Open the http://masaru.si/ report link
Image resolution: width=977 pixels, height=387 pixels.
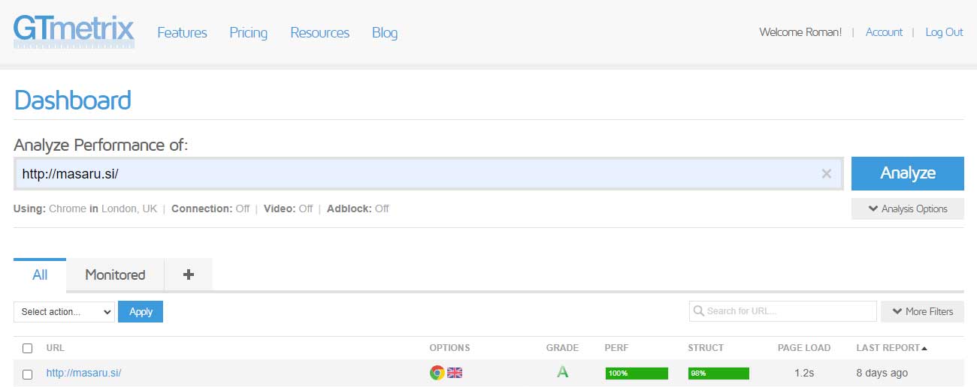pyautogui.click(x=84, y=373)
